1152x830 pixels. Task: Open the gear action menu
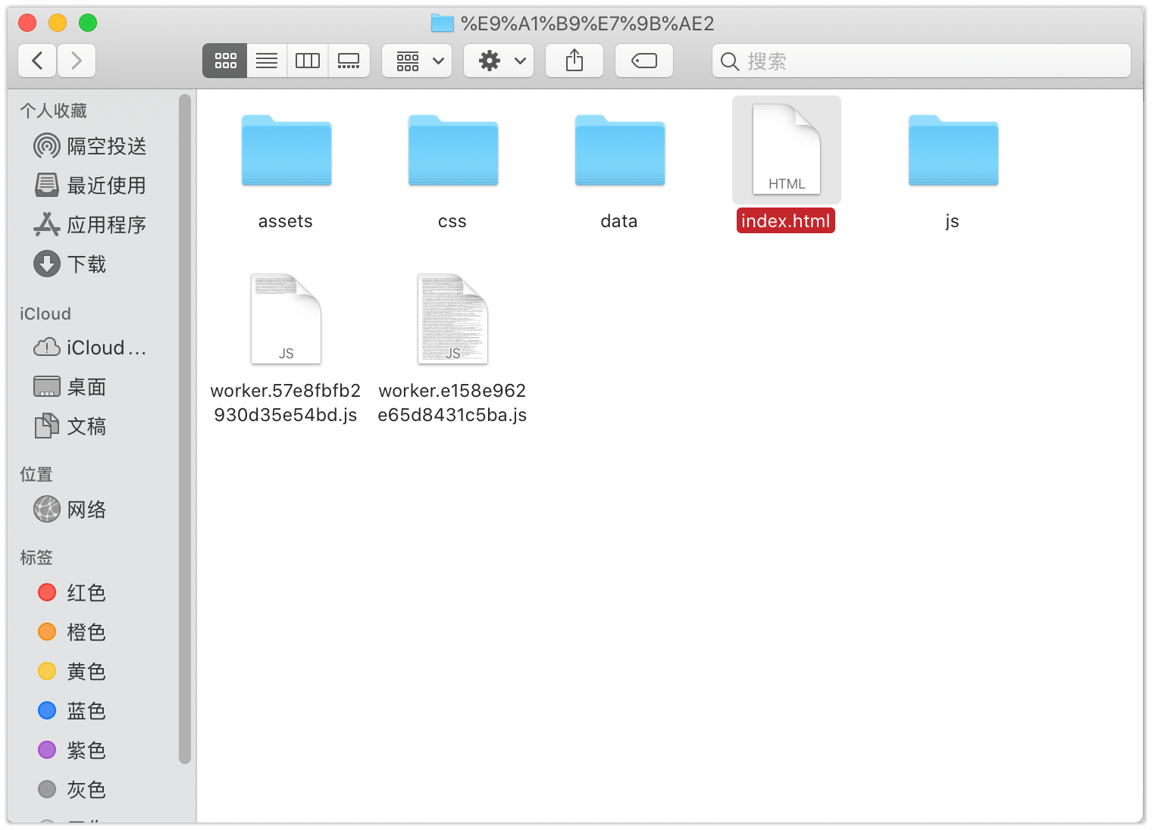point(499,61)
